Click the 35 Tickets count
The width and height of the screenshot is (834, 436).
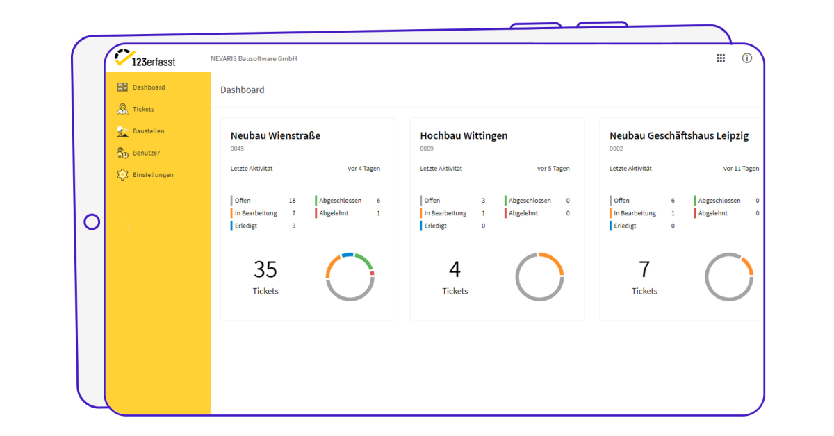(x=265, y=276)
